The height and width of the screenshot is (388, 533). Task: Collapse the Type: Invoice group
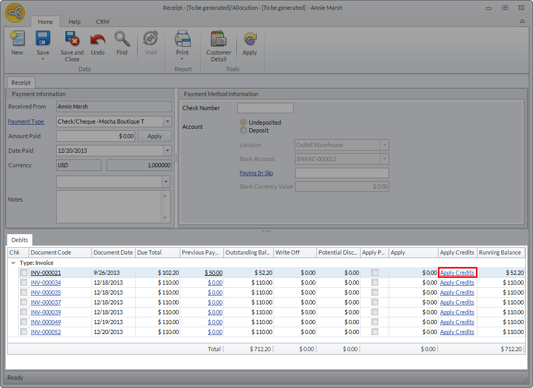(14, 263)
